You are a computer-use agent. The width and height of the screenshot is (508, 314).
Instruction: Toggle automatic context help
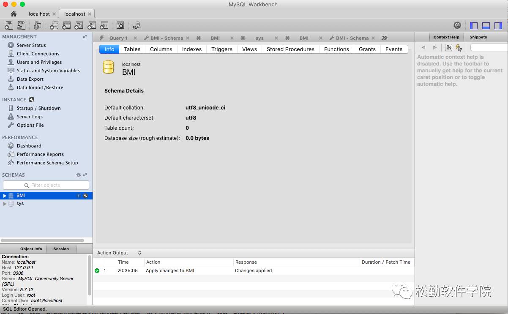point(459,48)
